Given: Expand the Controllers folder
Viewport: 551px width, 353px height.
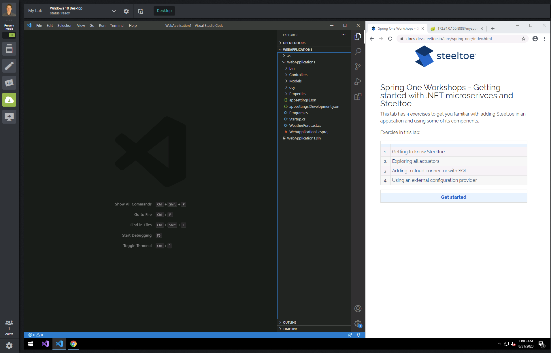Looking at the screenshot, I should pos(298,75).
